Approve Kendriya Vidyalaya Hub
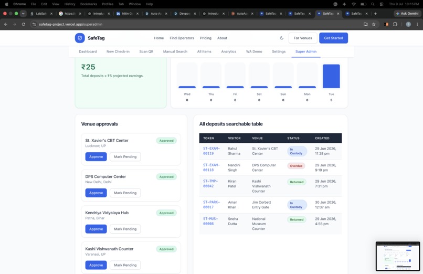 point(96,229)
